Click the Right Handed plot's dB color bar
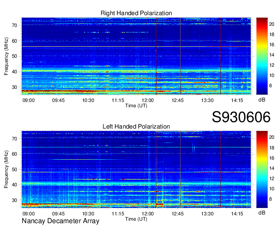 coord(262,56)
